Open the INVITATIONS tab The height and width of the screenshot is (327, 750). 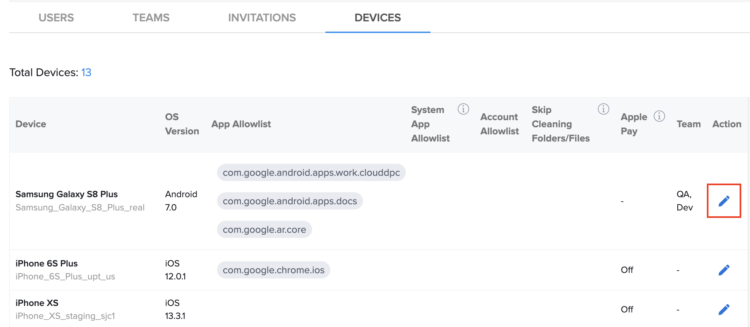click(262, 17)
